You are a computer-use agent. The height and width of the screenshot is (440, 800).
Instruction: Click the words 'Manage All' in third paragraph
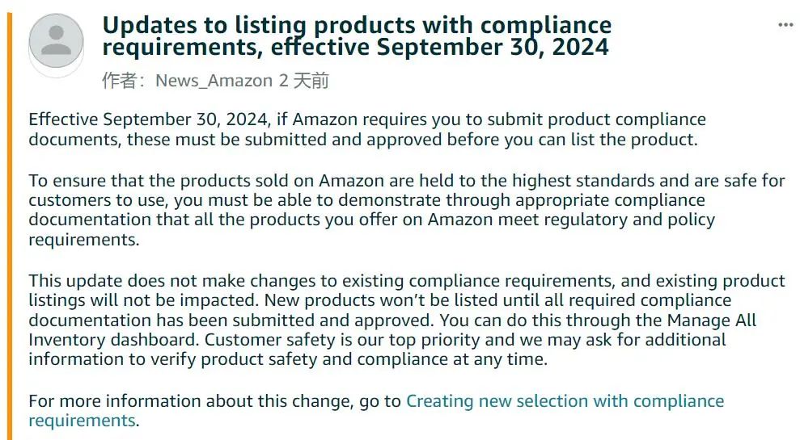[x=711, y=321]
